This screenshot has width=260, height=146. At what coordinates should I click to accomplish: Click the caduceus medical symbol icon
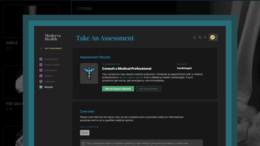tap(89, 73)
